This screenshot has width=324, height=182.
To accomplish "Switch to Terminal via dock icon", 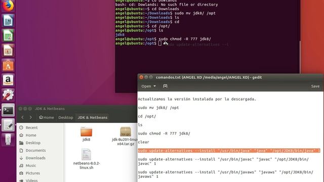I will [8, 110].
